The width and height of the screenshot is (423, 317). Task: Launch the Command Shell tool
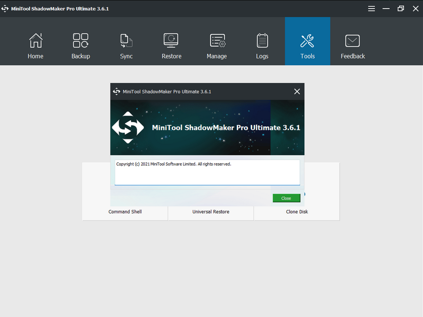(x=125, y=212)
